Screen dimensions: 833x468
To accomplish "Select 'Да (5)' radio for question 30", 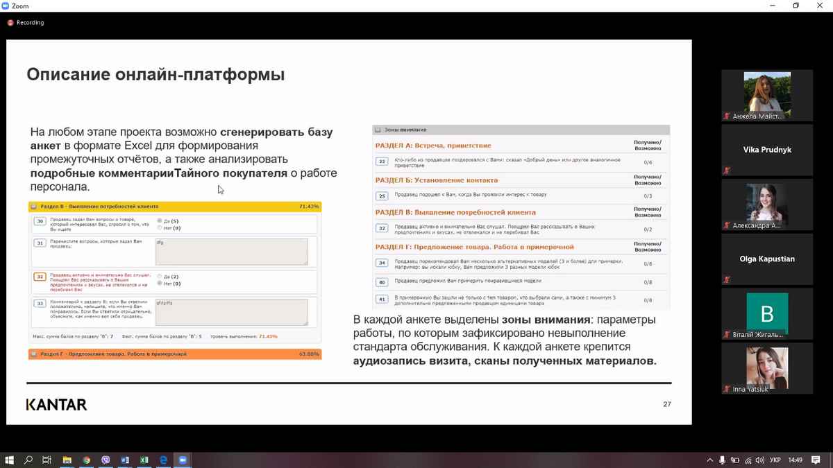I will (x=160, y=221).
